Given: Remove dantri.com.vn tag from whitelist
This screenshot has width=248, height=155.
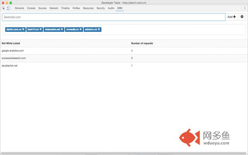Looking at the screenshot, I should pos(23,29).
